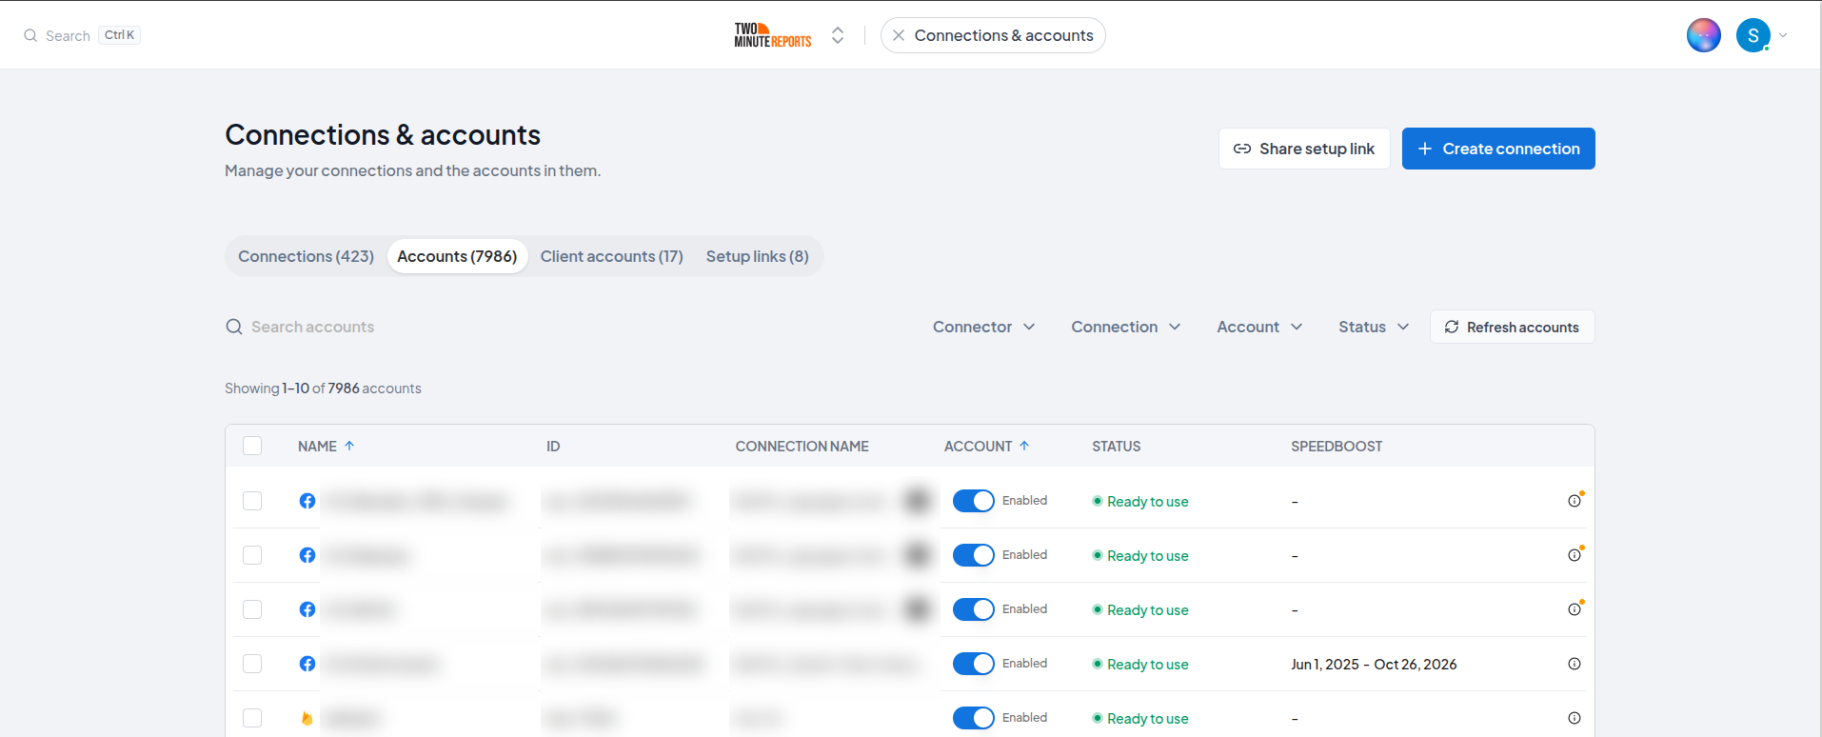The image size is (1822, 737).
Task: Click the info icon in fifth row
Action: [1574, 718]
